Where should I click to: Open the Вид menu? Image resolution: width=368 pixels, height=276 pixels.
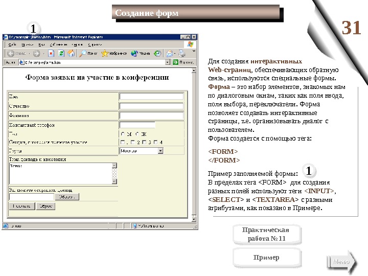(41, 44)
